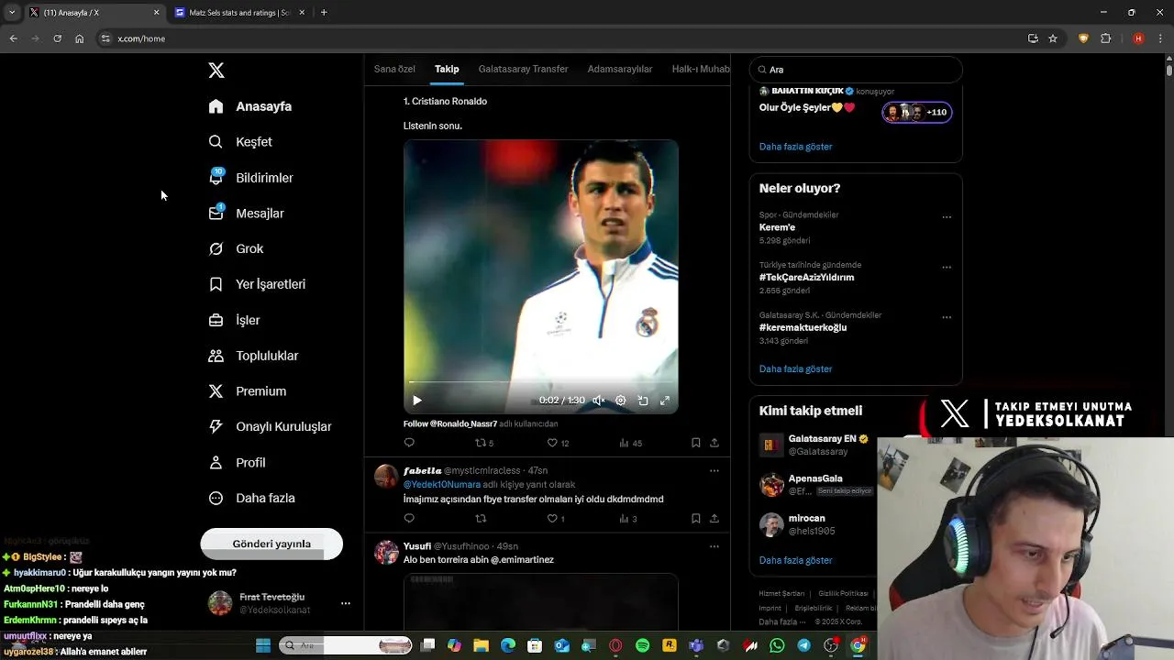Click Daha fazla göster under trends
The height and width of the screenshot is (660, 1174).
(795, 368)
